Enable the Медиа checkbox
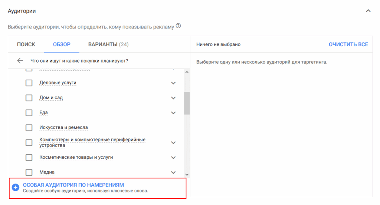This screenshot has height=205, width=380. [29, 172]
